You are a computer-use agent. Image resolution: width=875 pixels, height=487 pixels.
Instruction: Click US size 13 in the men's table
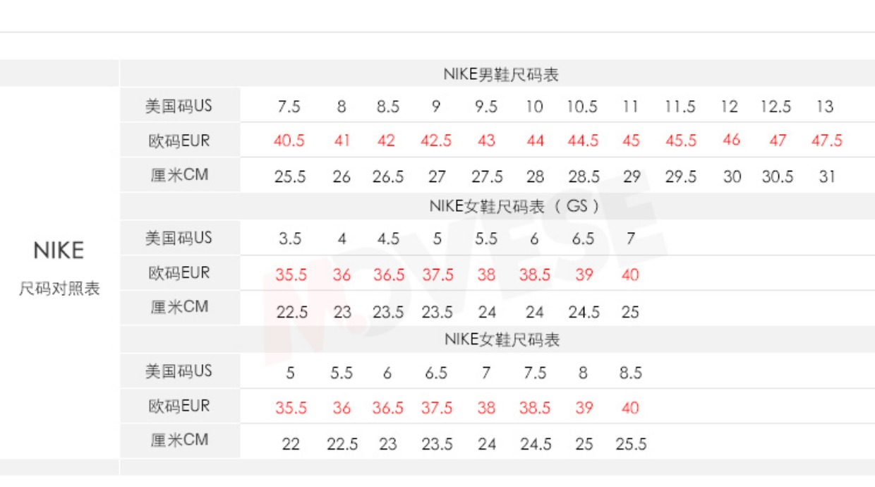click(x=824, y=107)
